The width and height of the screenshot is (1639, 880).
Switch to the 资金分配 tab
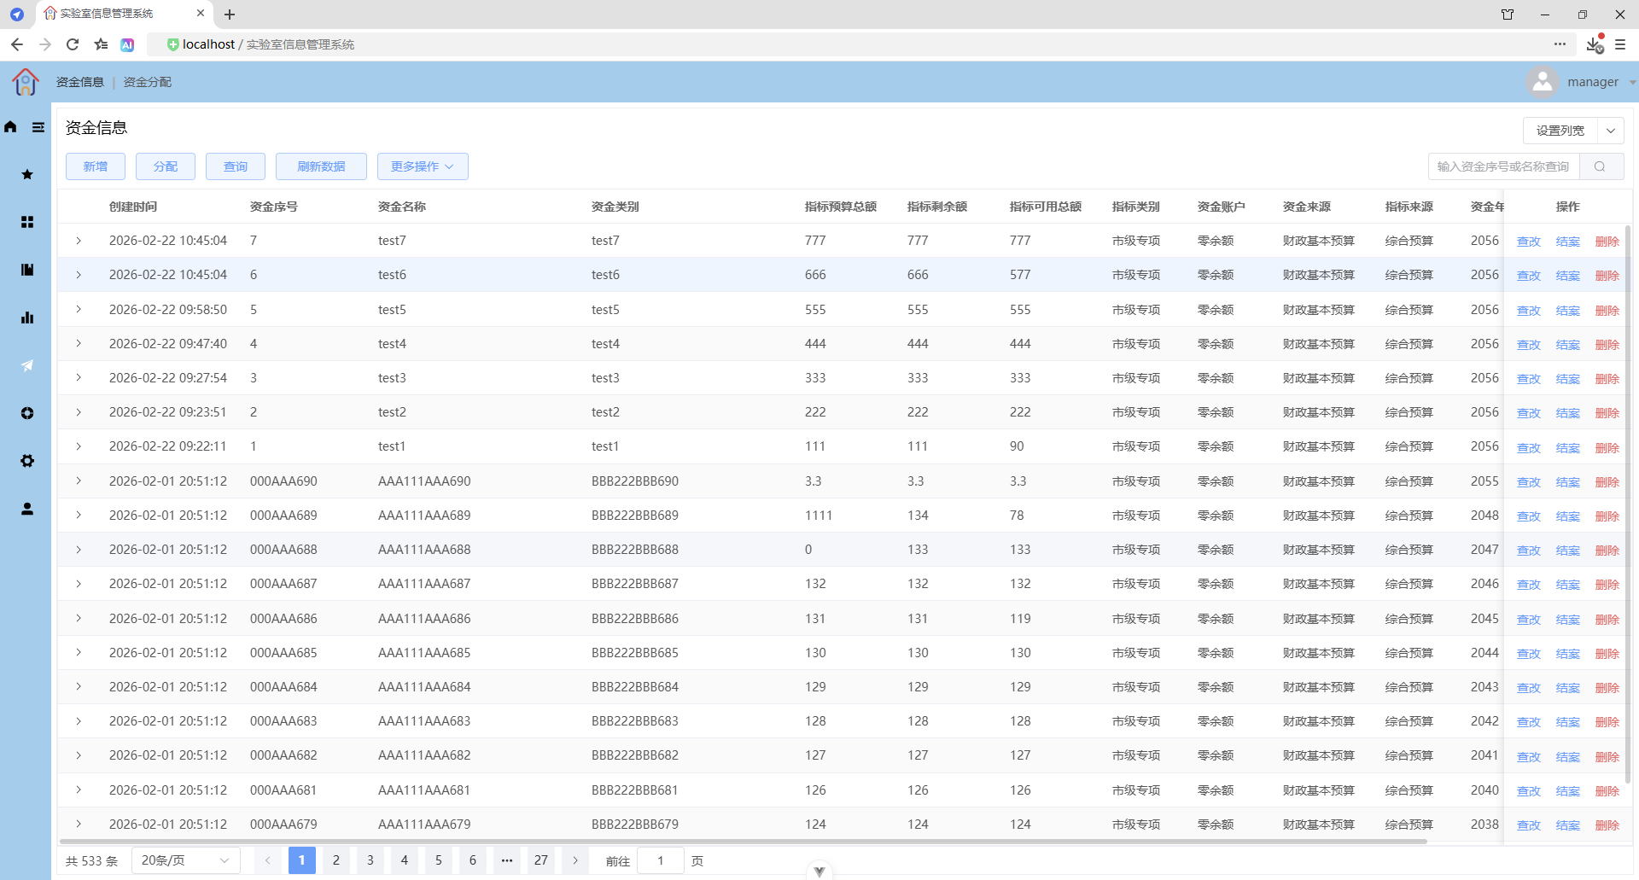[148, 82]
